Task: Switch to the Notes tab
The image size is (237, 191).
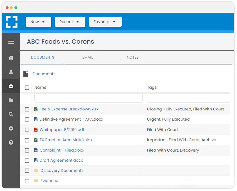Action: [132, 57]
